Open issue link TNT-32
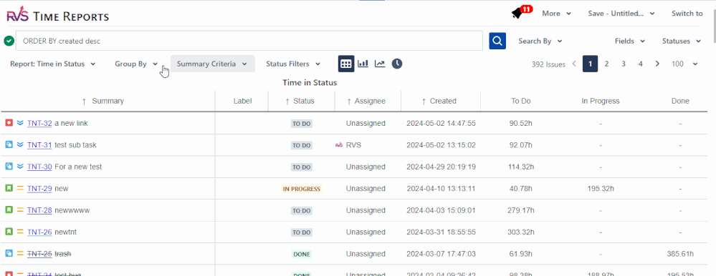716x276 pixels. [39, 123]
